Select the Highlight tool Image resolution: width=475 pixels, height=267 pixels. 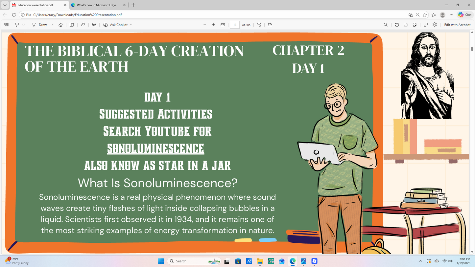point(17,25)
